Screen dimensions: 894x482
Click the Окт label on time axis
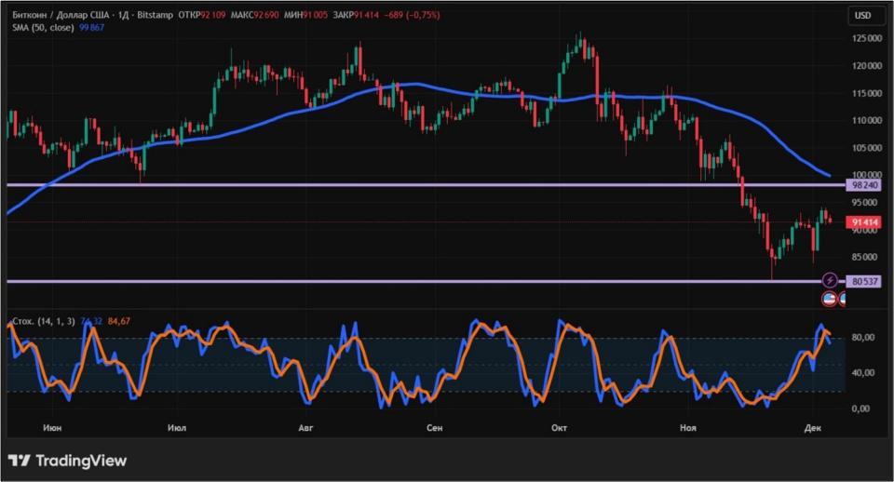click(559, 427)
